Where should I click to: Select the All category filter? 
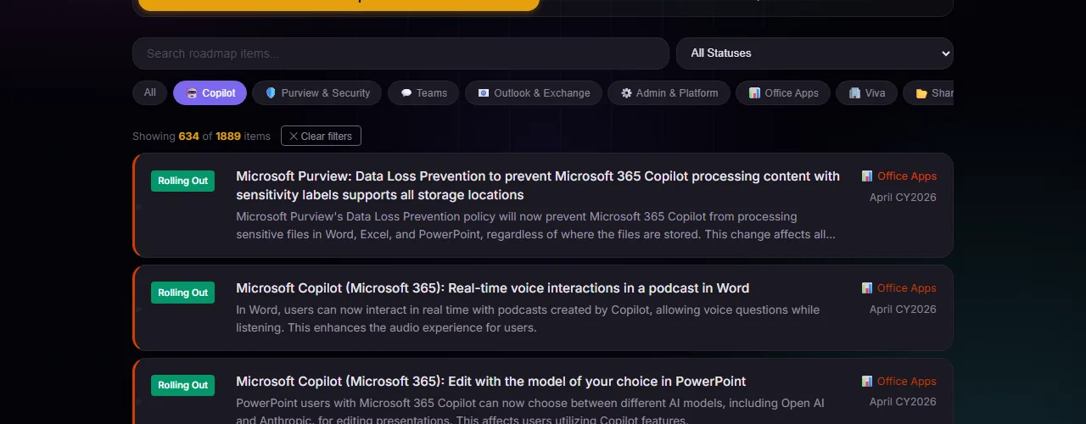(x=150, y=93)
